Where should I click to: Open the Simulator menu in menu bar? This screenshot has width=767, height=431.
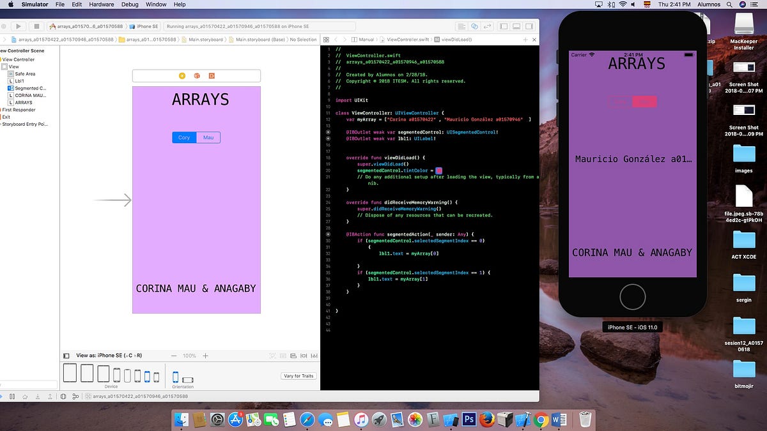(34, 4)
